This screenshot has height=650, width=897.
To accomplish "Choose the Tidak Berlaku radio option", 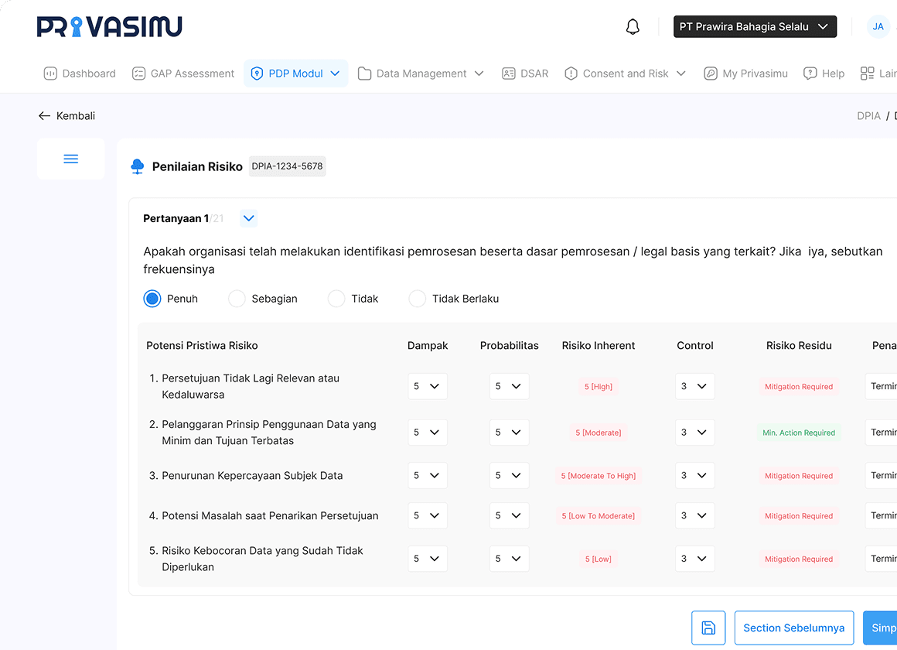I will tap(418, 299).
